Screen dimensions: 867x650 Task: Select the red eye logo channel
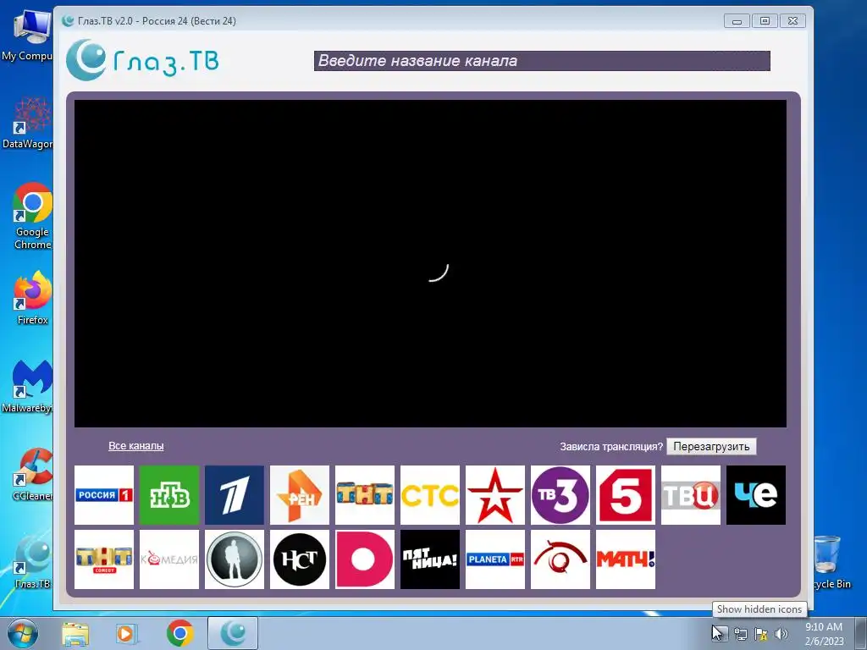tap(561, 559)
